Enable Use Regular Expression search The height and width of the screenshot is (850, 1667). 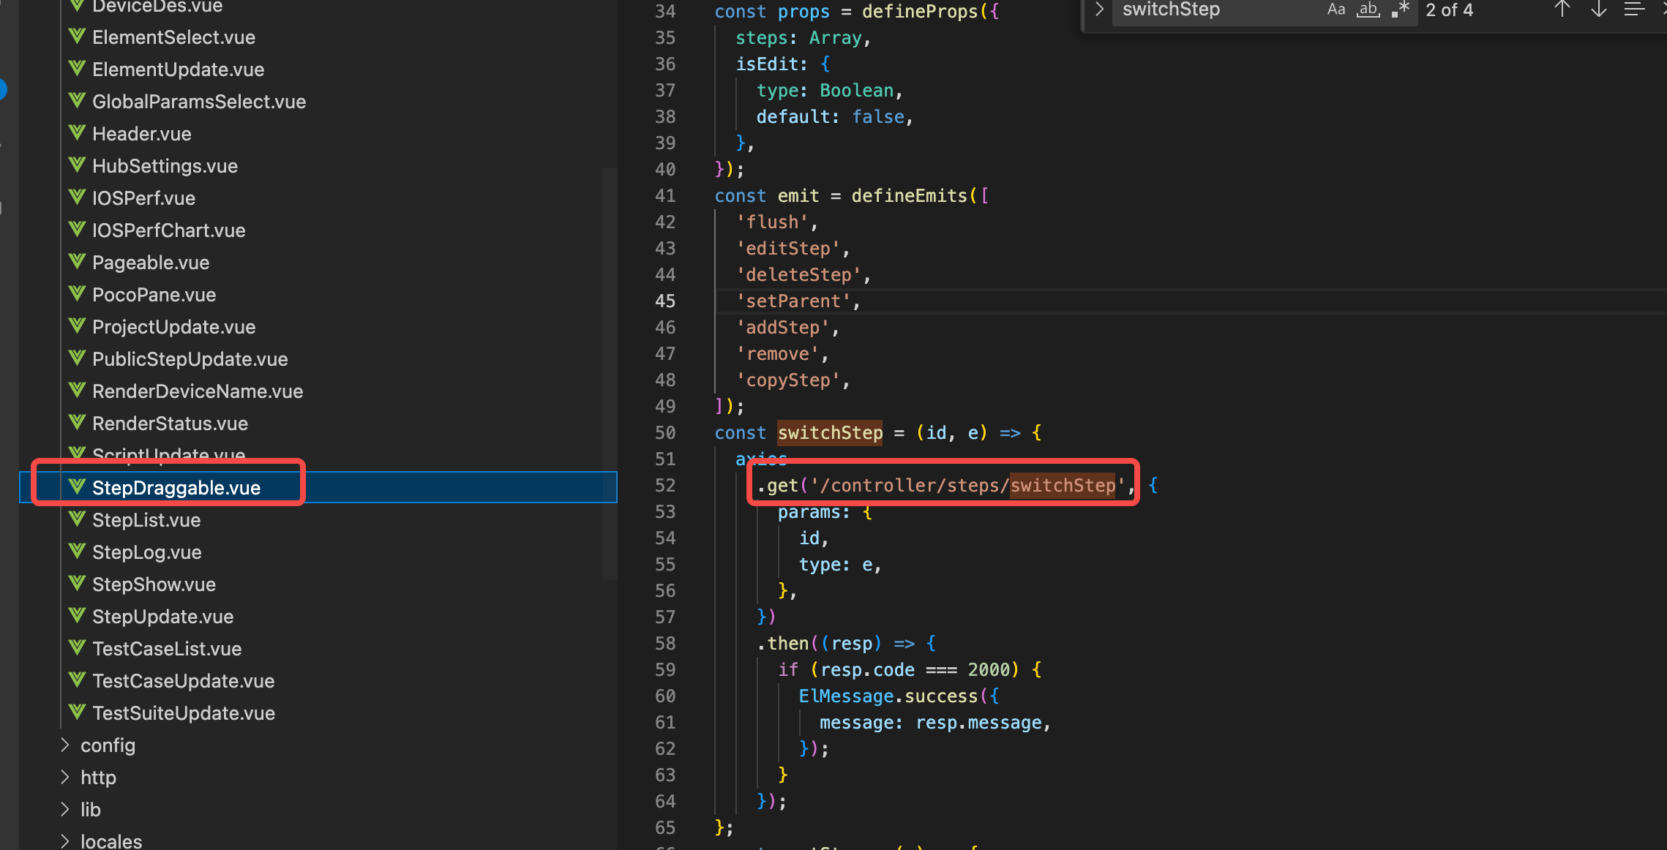point(1401,10)
